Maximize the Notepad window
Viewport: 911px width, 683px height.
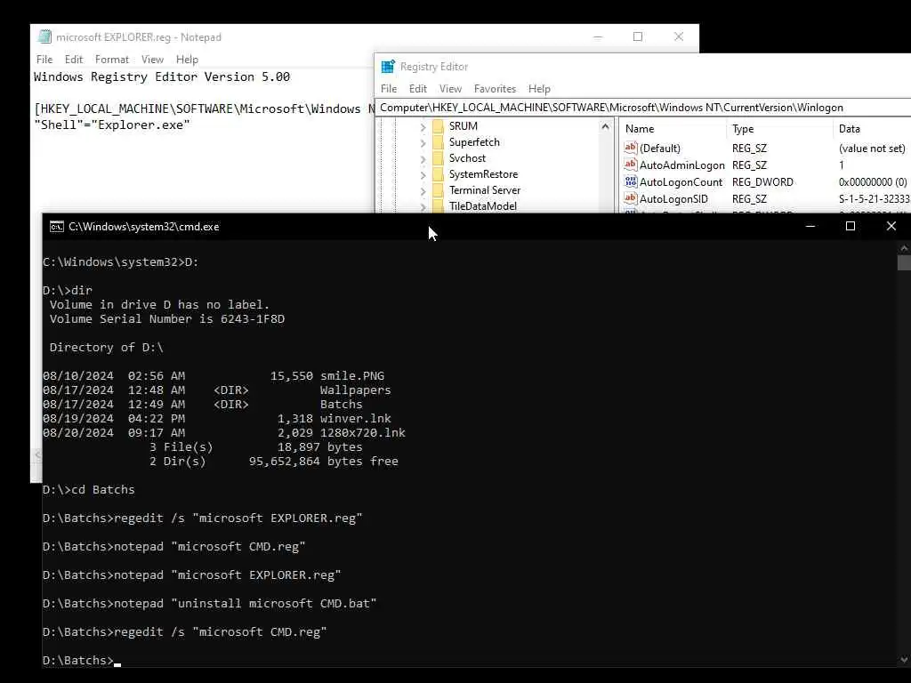click(638, 36)
